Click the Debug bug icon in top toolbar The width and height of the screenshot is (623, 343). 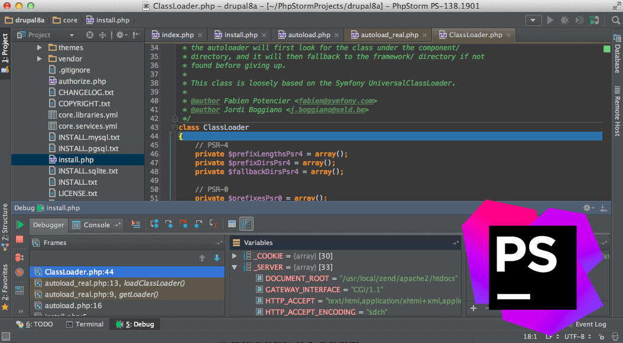564,20
